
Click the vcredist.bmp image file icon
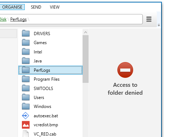click(x=26, y=125)
